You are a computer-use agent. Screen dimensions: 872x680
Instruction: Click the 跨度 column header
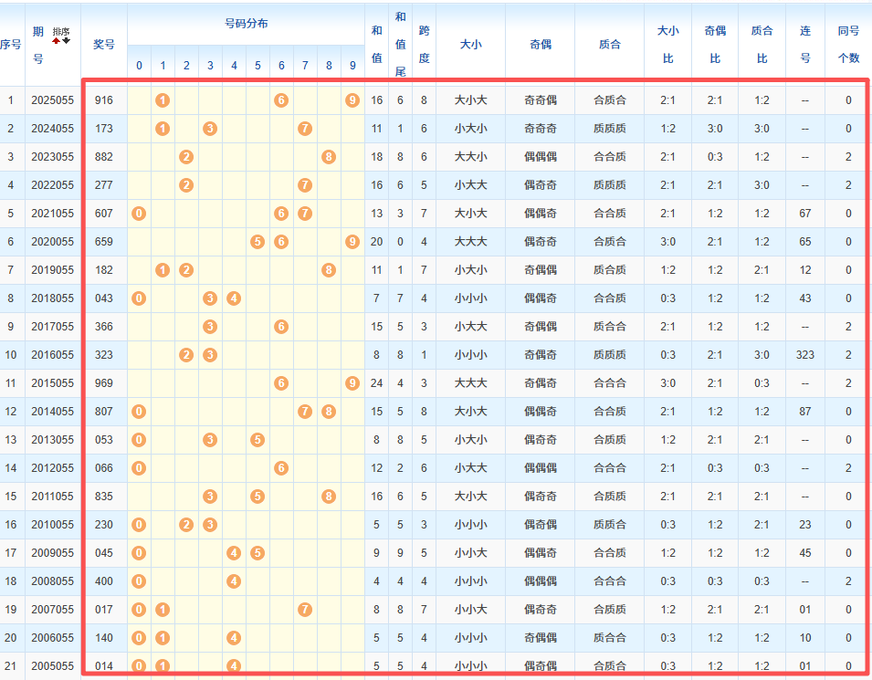click(x=424, y=45)
